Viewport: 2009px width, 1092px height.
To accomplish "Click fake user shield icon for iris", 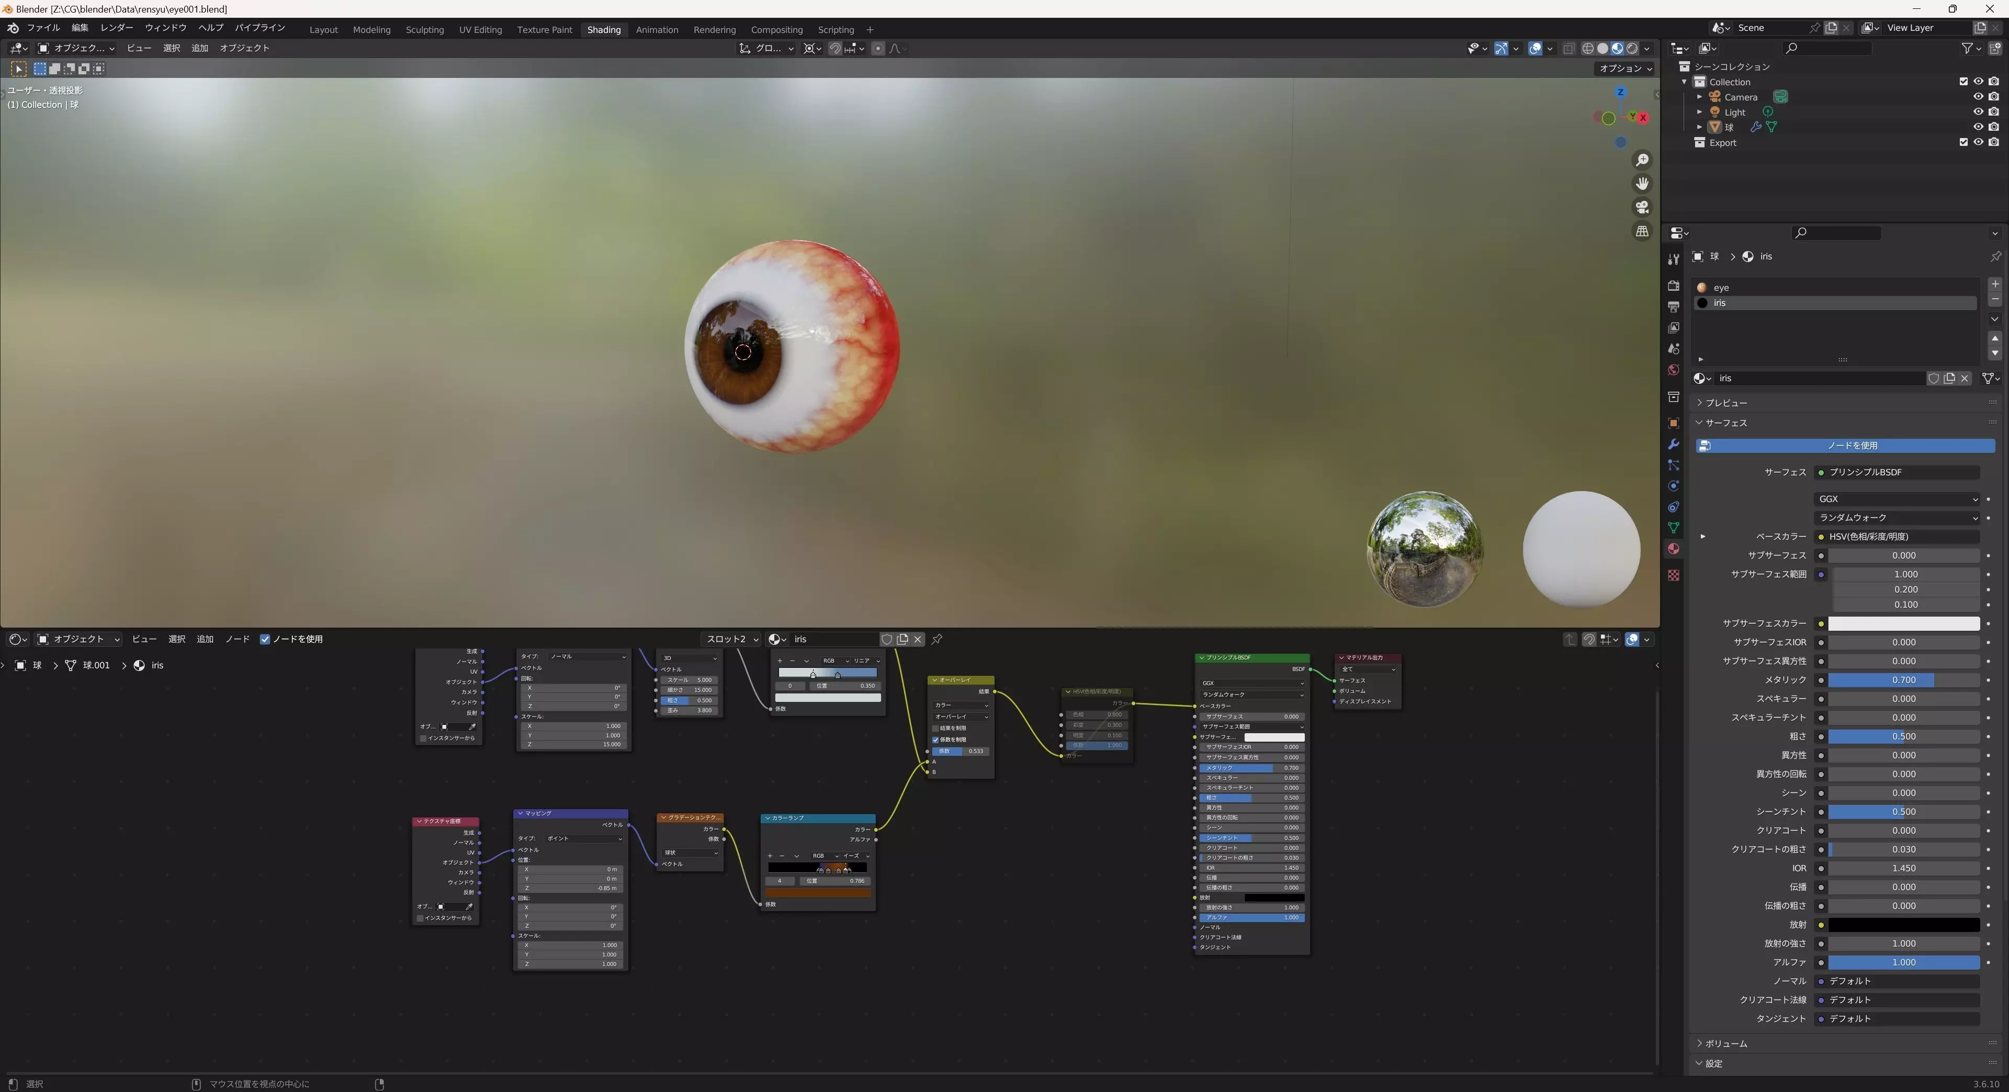I will click(x=1934, y=378).
